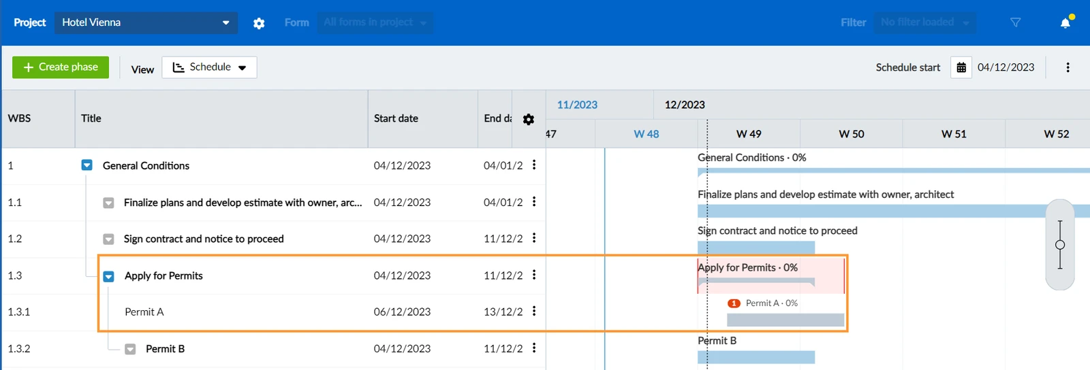The height and width of the screenshot is (370, 1090).
Task: Select the Permit A gantt bar
Action: point(785,320)
